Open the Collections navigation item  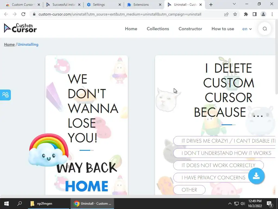[158, 29]
